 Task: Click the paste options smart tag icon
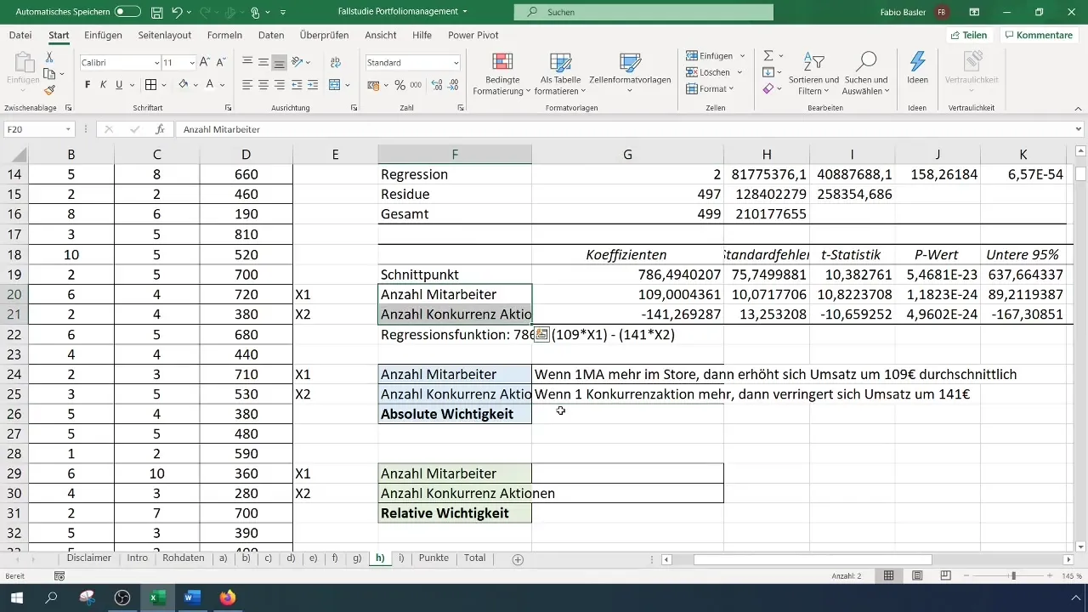541,335
